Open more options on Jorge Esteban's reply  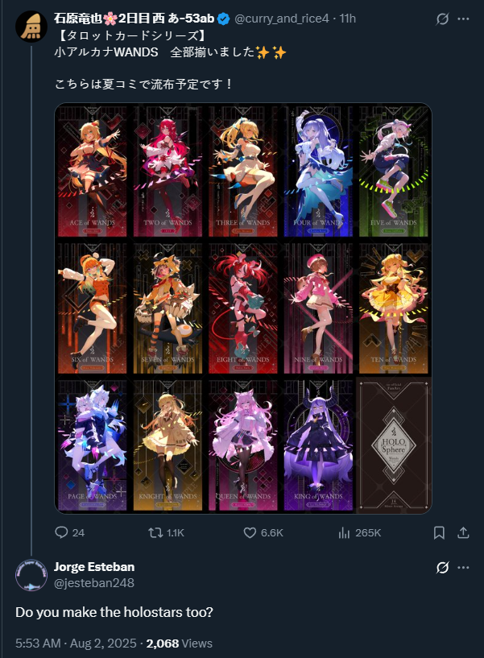pyautogui.click(x=463, y=567)
